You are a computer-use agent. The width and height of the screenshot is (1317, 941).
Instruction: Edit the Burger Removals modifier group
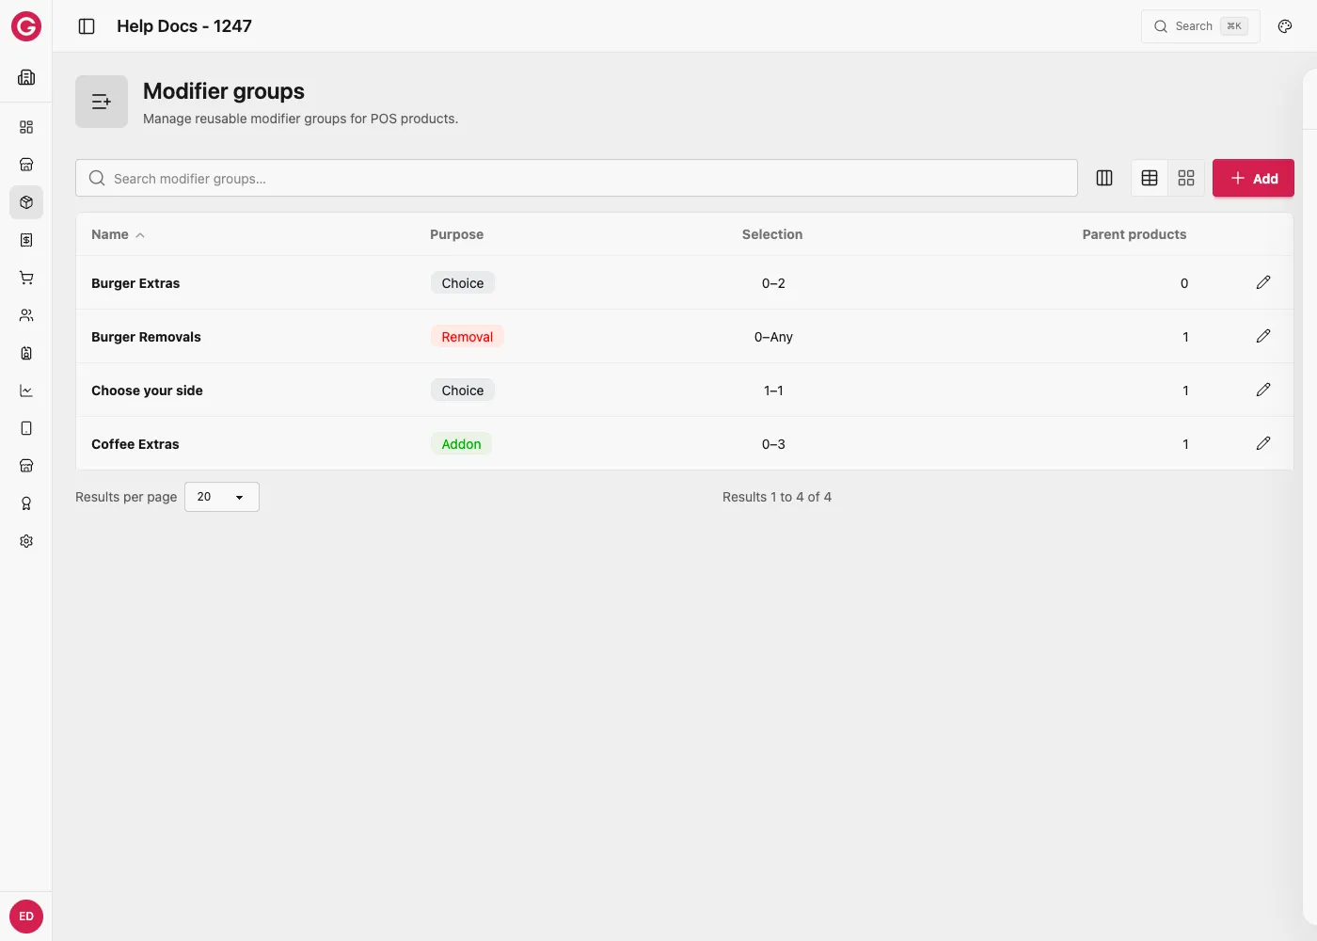coord(1263,336)
